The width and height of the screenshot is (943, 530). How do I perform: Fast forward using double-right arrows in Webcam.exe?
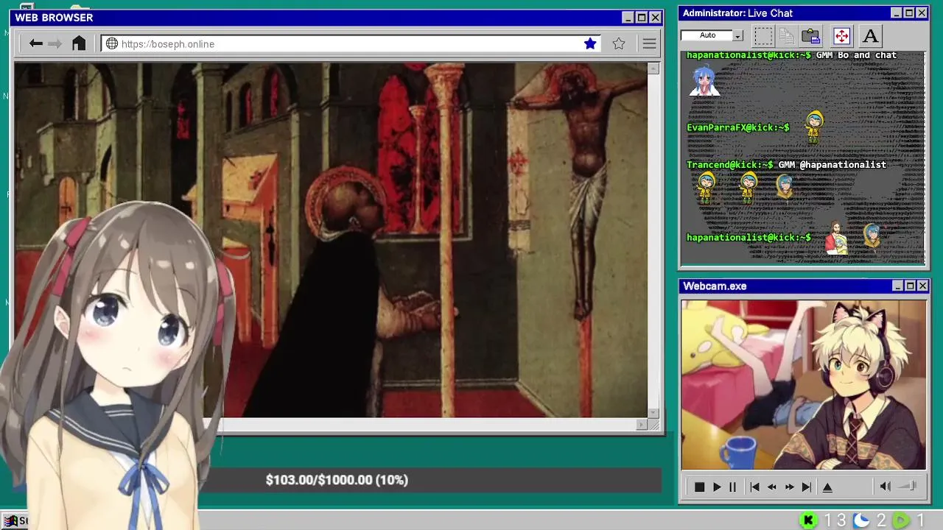pos(789,487)
